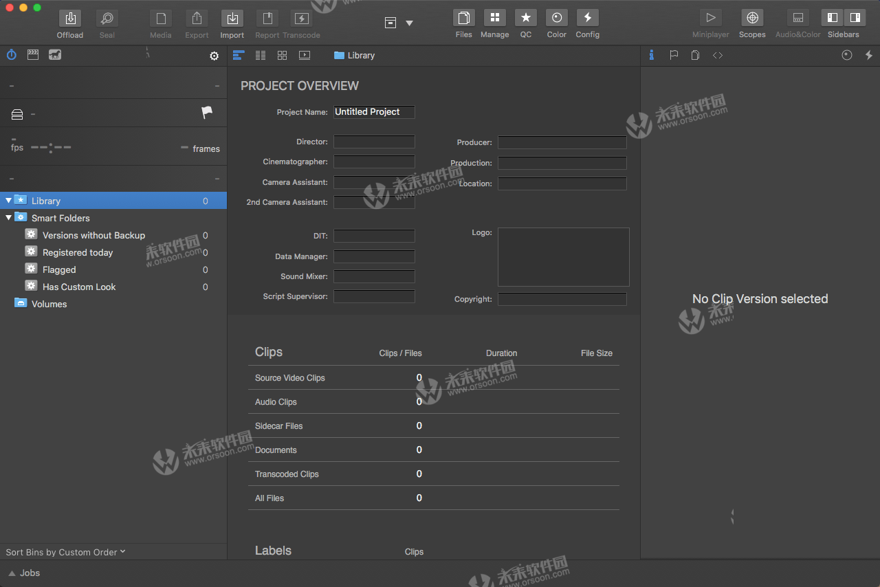Click the Producer input field
Viewport: 880px width, 587px height.
pos(562,142)
